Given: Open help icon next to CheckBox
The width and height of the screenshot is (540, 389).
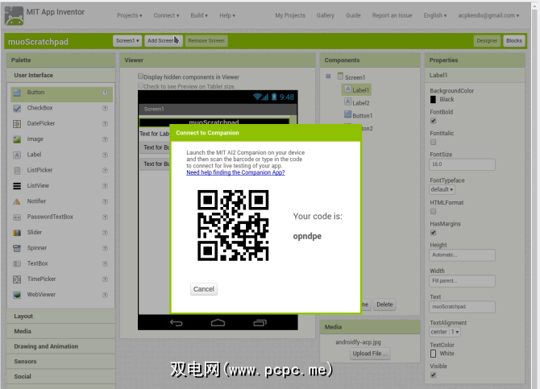Looking at the screenshot, I should click(x=105, y=108).
